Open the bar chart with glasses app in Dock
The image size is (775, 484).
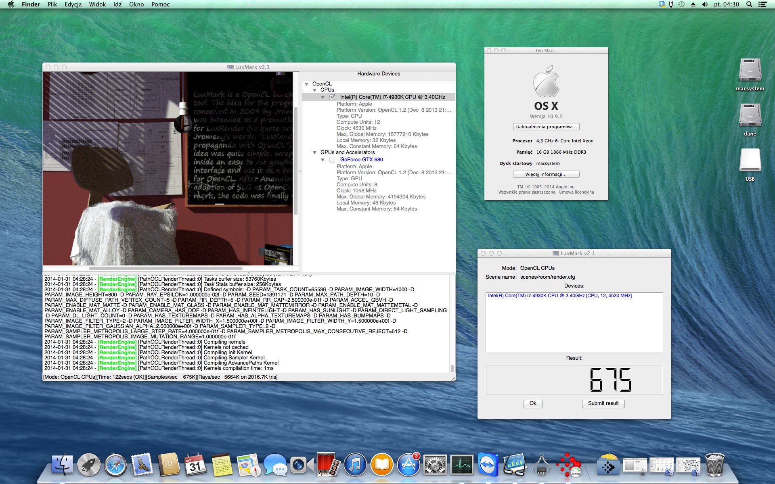tap(515, 465)
